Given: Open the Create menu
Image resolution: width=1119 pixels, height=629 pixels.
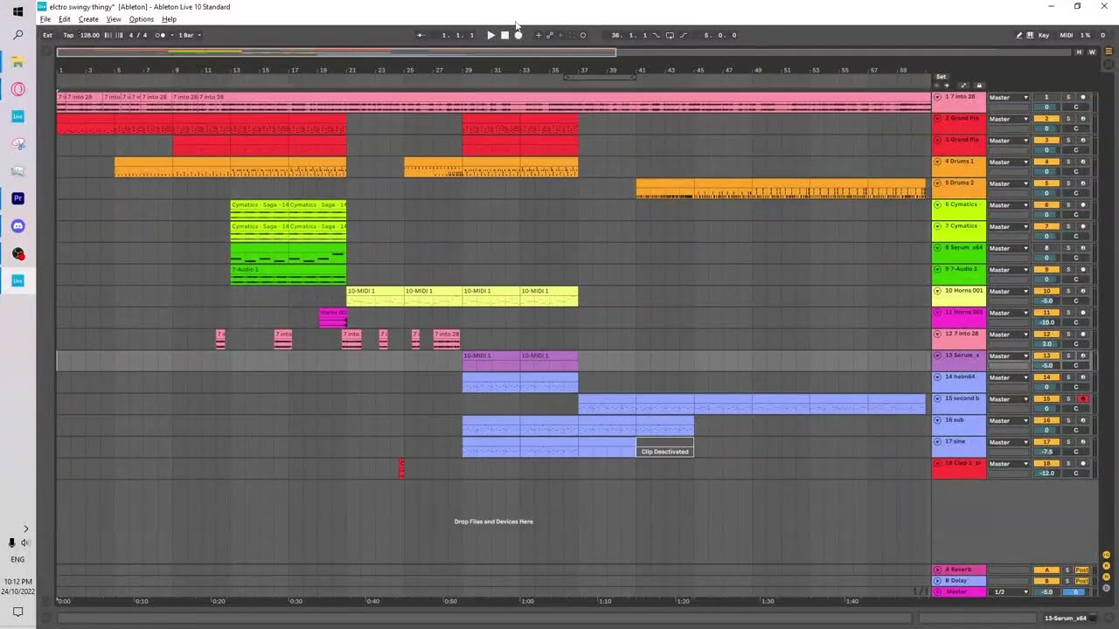Looking at the screenshot, I should click(88, 19).
